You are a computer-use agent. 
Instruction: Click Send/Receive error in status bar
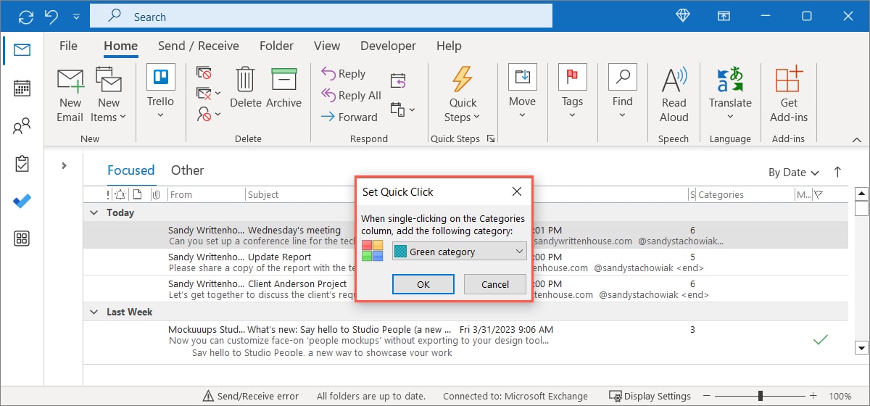point(250,396)
